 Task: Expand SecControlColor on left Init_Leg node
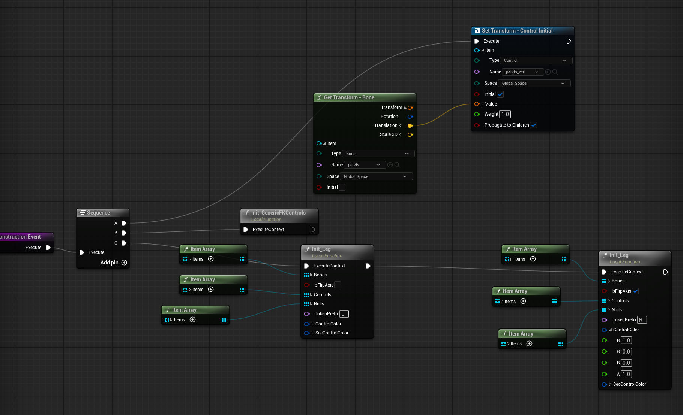pos(312,333)
